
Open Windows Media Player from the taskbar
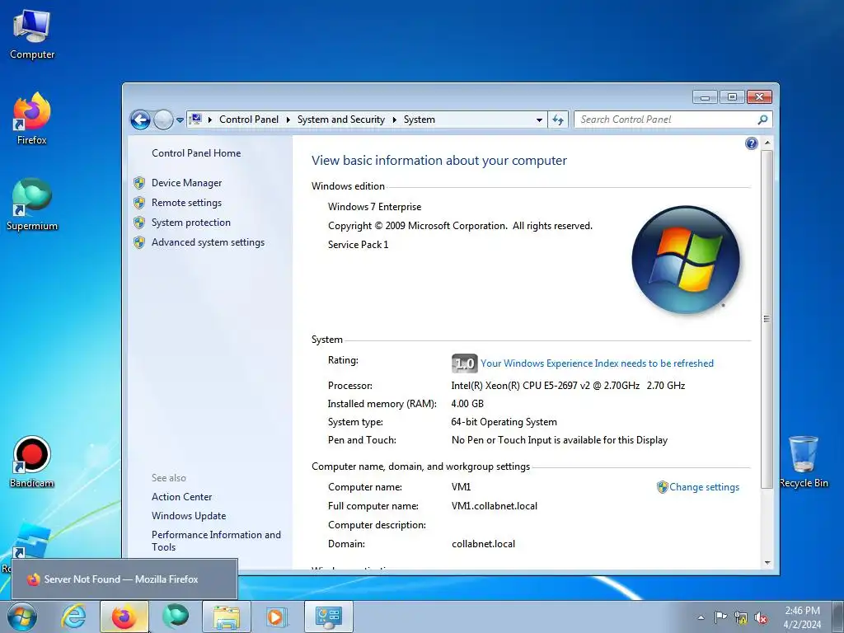(x=277, y=617)
